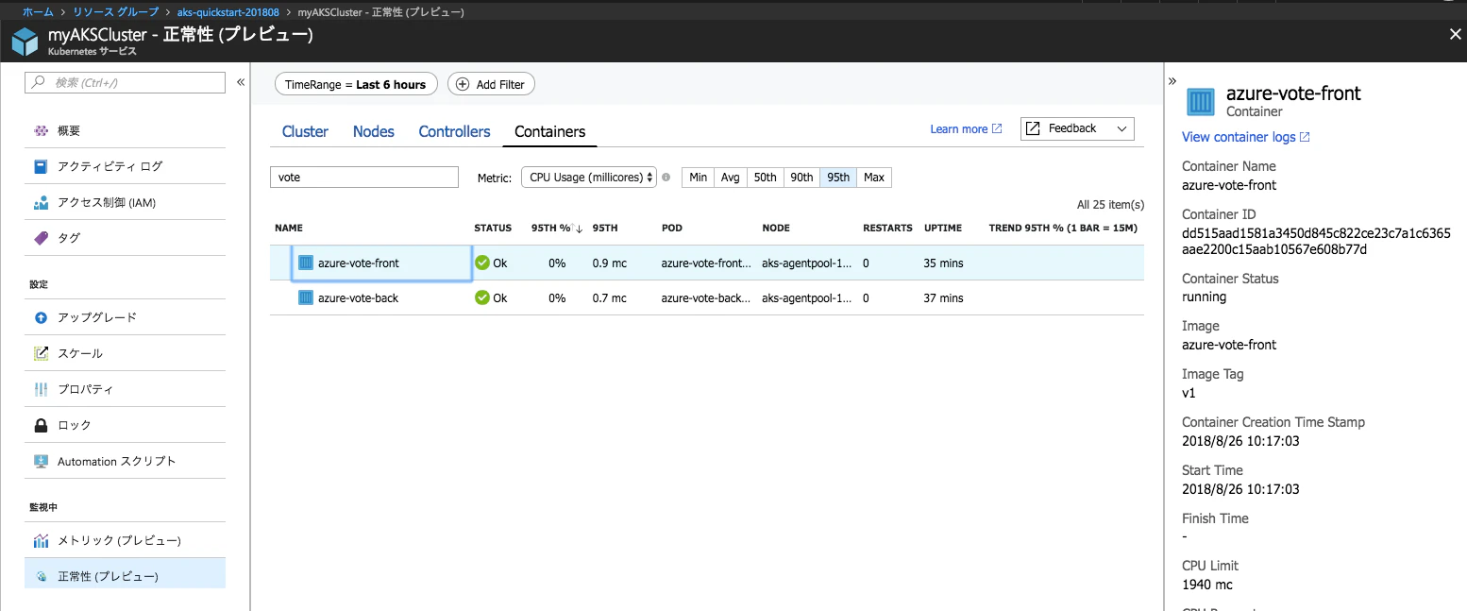Click the container name filter field containing "vote"
The height and width of the screenshot is (611, 1467).
364,178
